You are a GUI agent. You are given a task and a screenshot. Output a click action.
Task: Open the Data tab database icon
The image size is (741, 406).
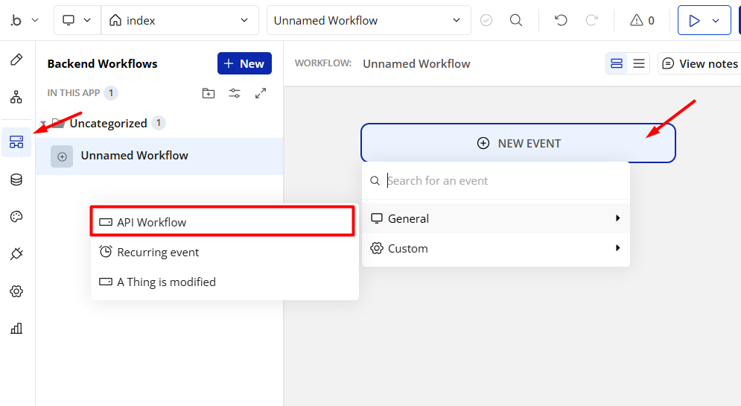point(16,180)
